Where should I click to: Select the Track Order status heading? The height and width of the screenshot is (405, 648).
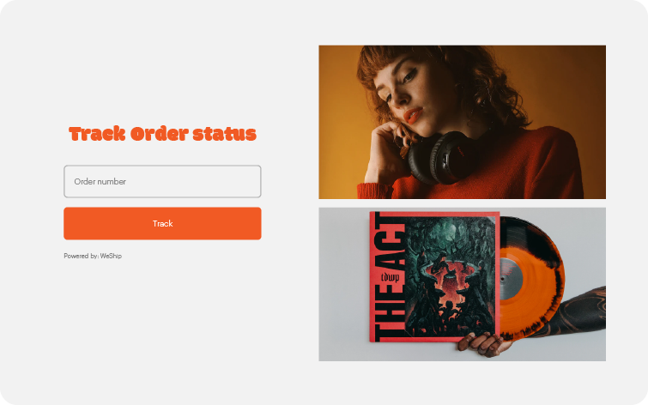[x=162, y=134]
